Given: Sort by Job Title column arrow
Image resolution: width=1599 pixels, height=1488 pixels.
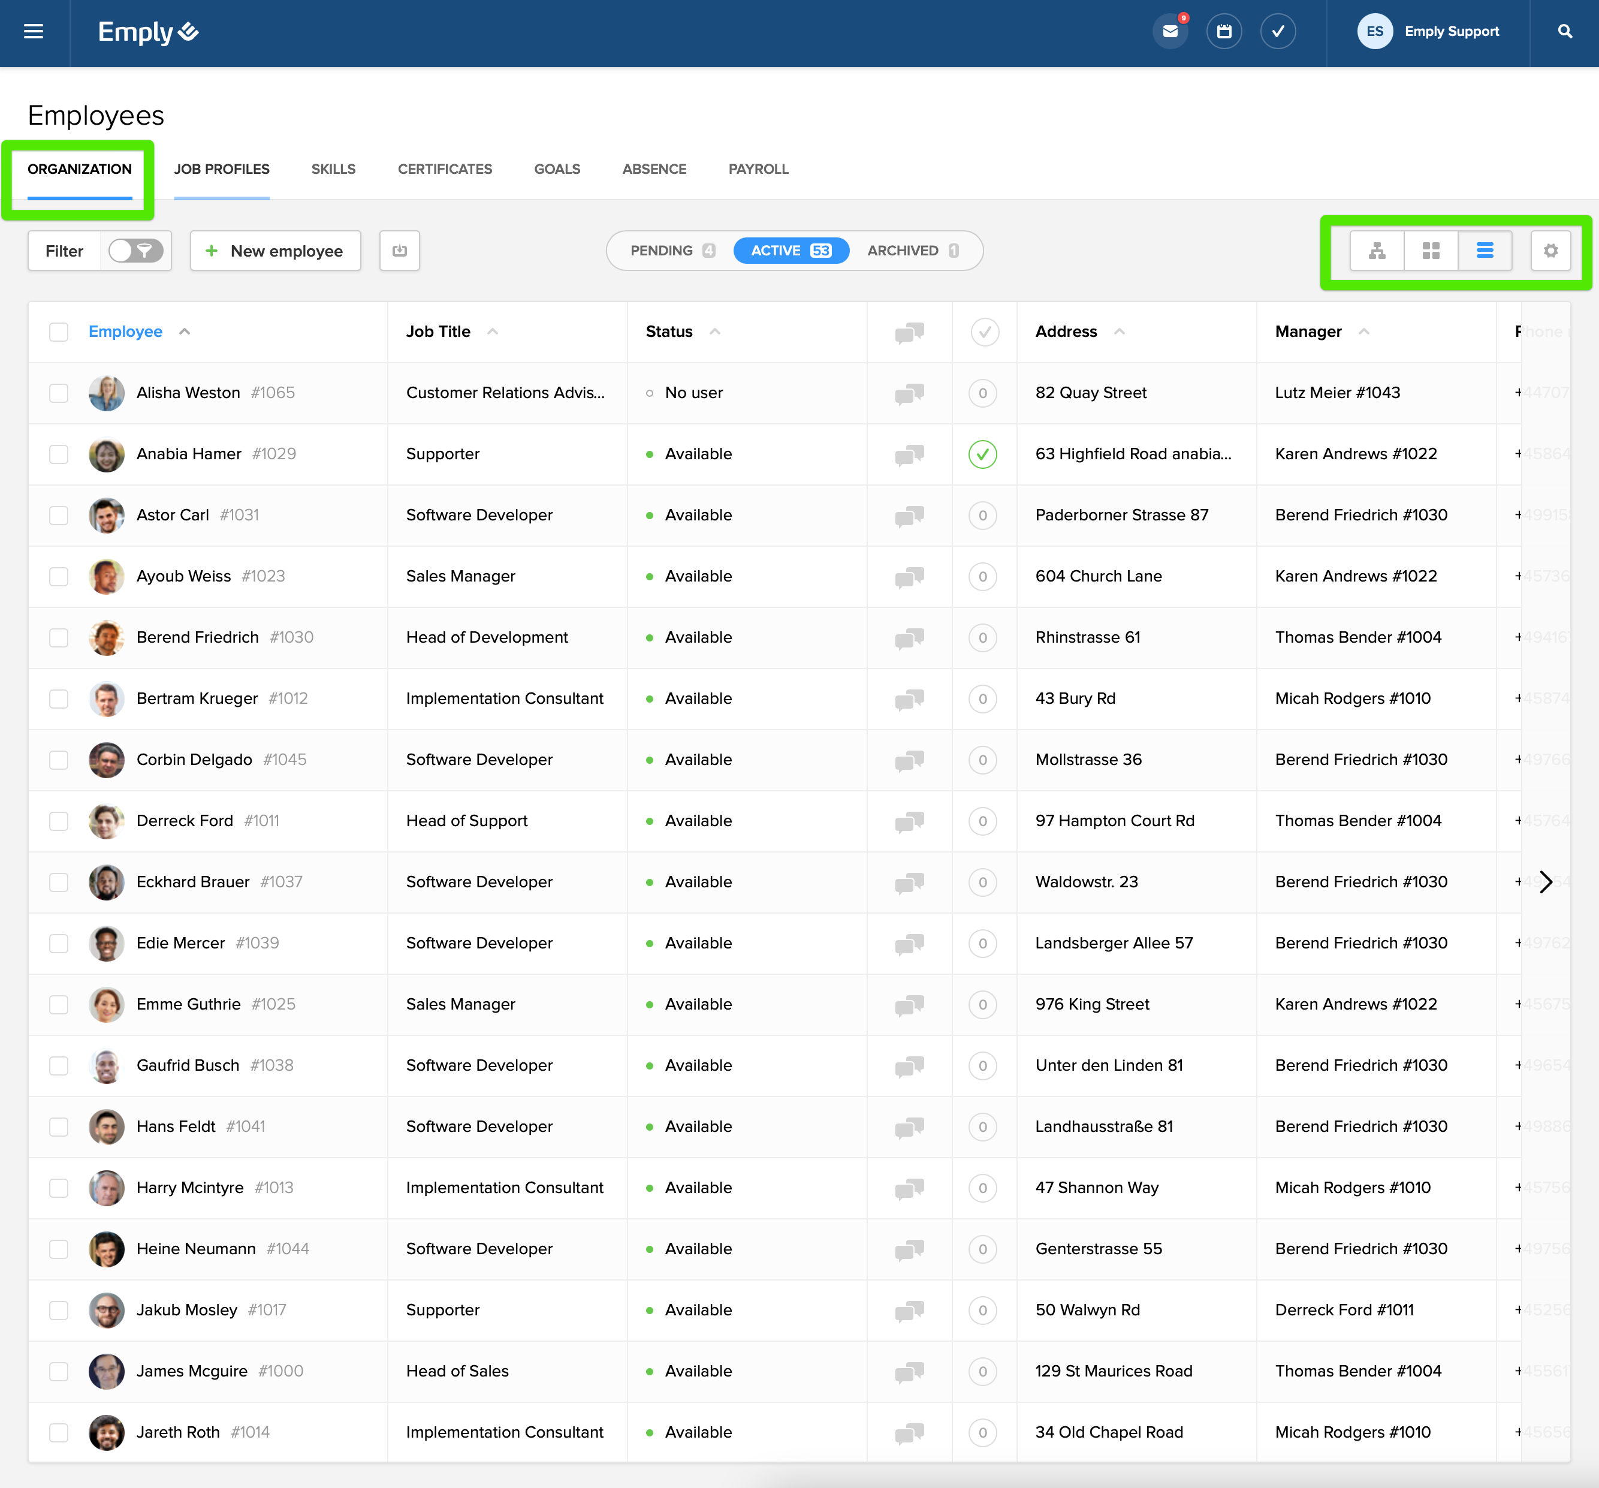Looking at the screenshot, I should pos(492,332).
